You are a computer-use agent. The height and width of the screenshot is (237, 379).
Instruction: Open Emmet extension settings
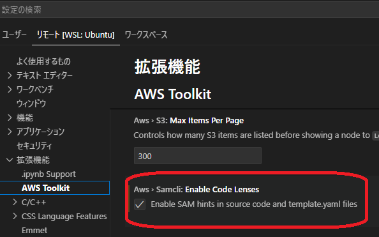tap(34, 230)
